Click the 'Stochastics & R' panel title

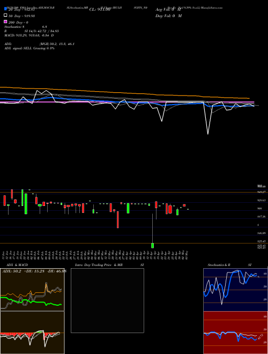pyautogui.click(x=219, y=265)
